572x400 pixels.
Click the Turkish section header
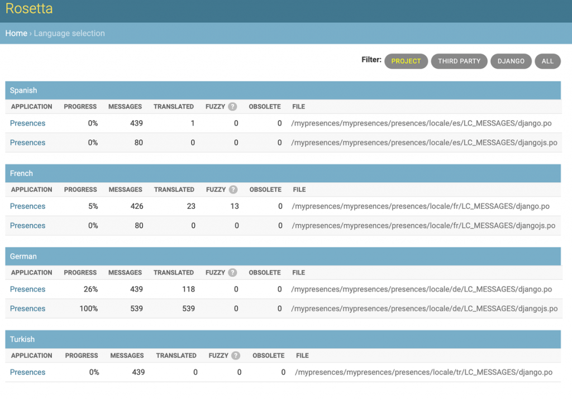pyautogui.click(x=283, y=340)
